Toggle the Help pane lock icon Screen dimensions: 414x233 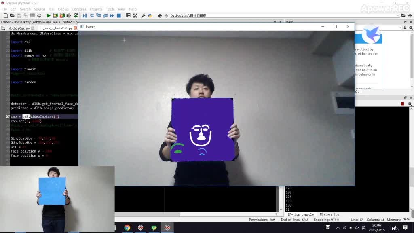(x=405, y=28)
